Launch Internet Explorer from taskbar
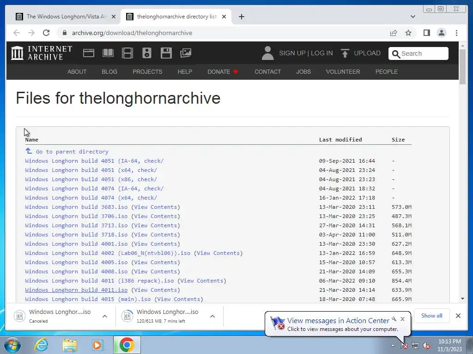 41,345
